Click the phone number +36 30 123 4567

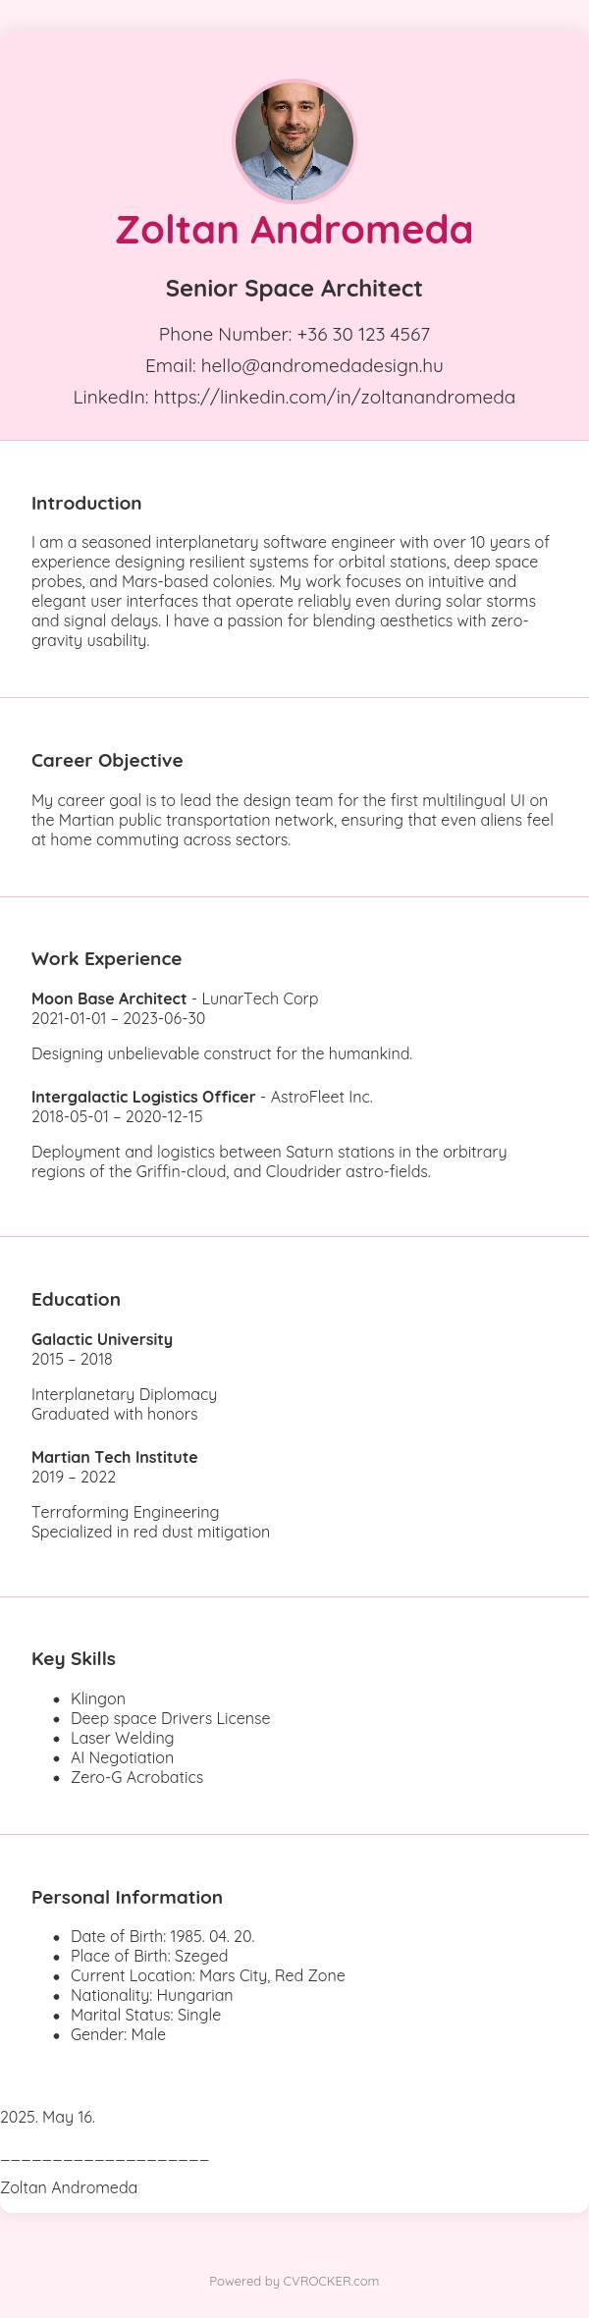[x=363, y=335]
